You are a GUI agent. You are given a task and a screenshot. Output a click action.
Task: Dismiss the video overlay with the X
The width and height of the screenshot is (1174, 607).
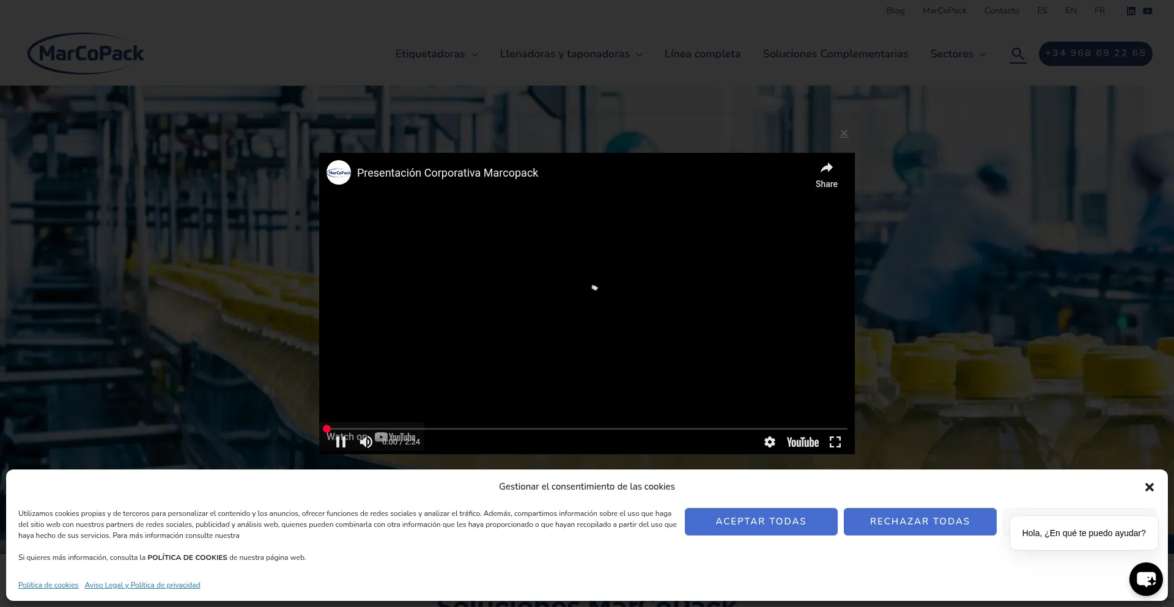click(844, 133)
